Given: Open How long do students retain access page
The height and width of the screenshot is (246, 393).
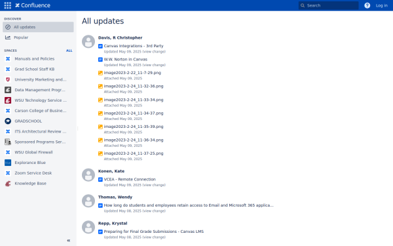Looking at the screenshot, I should [189, 205].
